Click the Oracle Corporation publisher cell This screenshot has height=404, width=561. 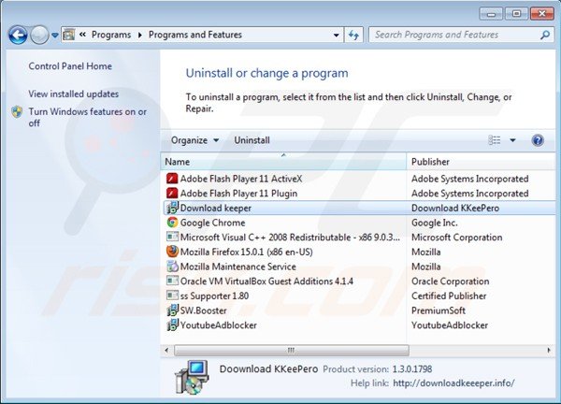tap(450, 281)
